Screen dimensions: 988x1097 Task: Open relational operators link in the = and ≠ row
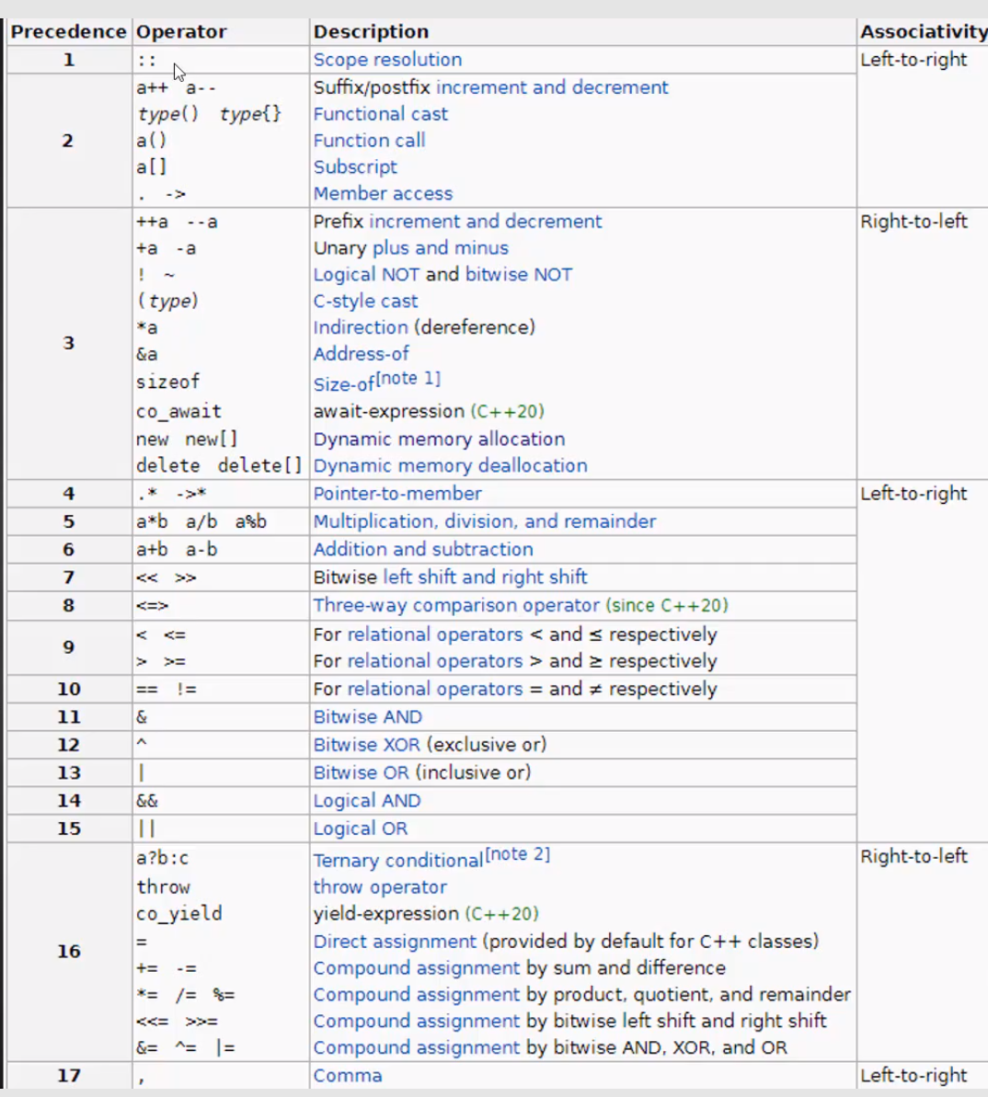[435, 690]
